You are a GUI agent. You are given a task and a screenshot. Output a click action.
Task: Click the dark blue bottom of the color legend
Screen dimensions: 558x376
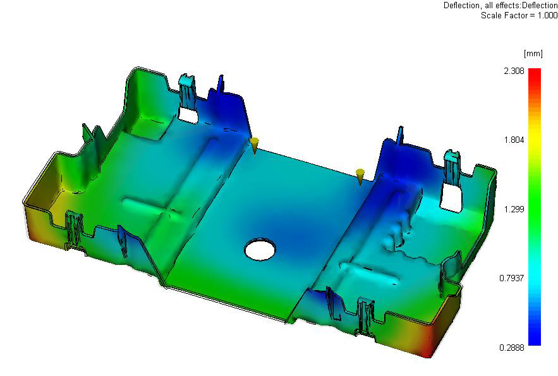[535, 340]
